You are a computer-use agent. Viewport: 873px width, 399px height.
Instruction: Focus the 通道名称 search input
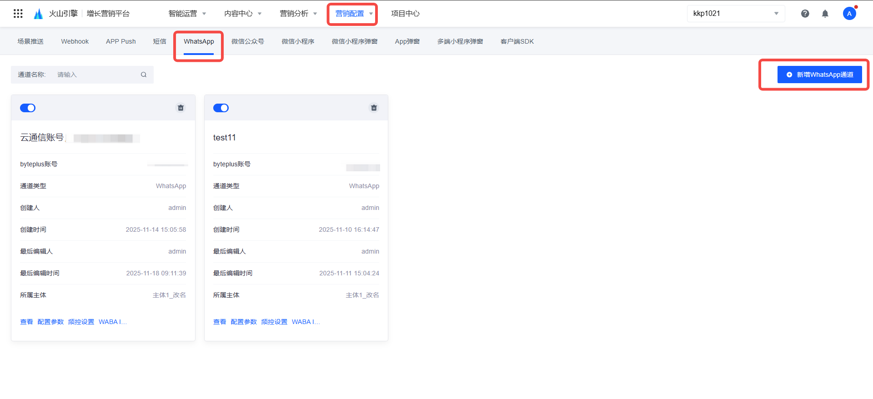coord(95,75)
